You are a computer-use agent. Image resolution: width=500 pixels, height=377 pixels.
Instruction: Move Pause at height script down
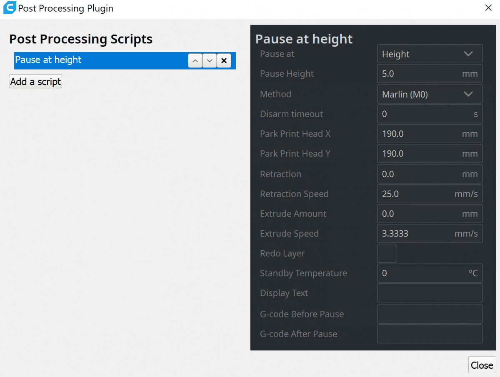point(210,61)
